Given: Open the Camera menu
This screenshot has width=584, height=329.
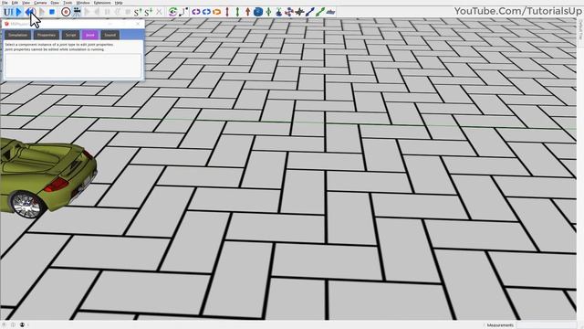Looking at the screenshot, I should click(40, 3).
